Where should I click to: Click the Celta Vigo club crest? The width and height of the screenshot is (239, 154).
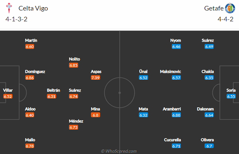tap(9, 8)
